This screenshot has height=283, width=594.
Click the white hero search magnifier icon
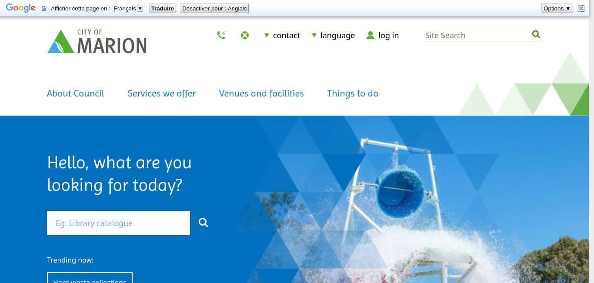point(204,223)
